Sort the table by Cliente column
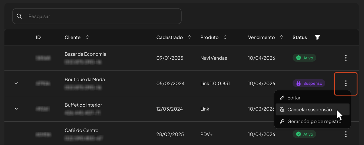364x145 pixels. coord(87,37)
